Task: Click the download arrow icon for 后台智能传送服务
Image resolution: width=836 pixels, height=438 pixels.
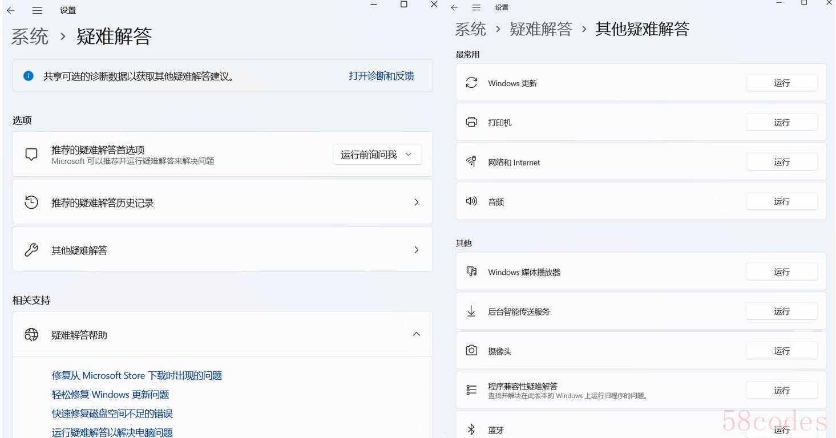Action: [471, 311]
